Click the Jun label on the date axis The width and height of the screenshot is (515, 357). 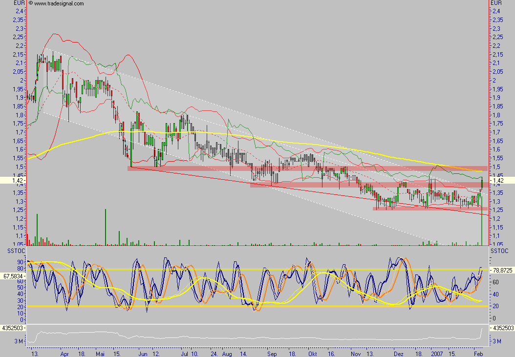click(x=143, y=354)
